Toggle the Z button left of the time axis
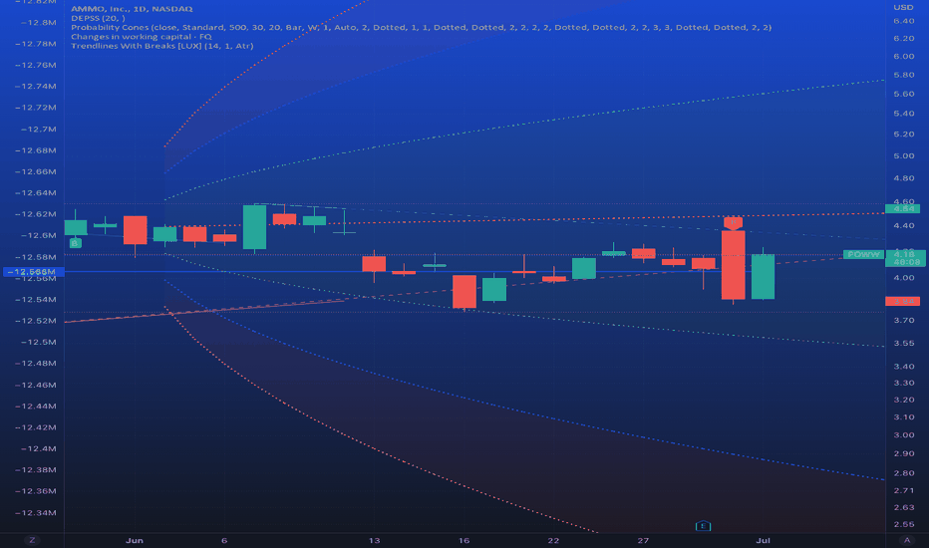The height and width of the screenshot is (548, 929). [32, 540]
